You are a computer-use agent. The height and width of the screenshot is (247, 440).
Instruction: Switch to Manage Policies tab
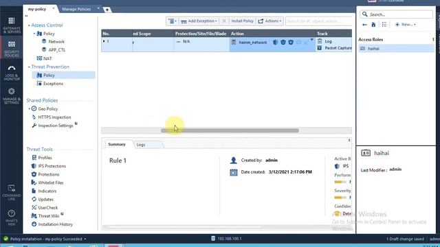pos(76,9)
